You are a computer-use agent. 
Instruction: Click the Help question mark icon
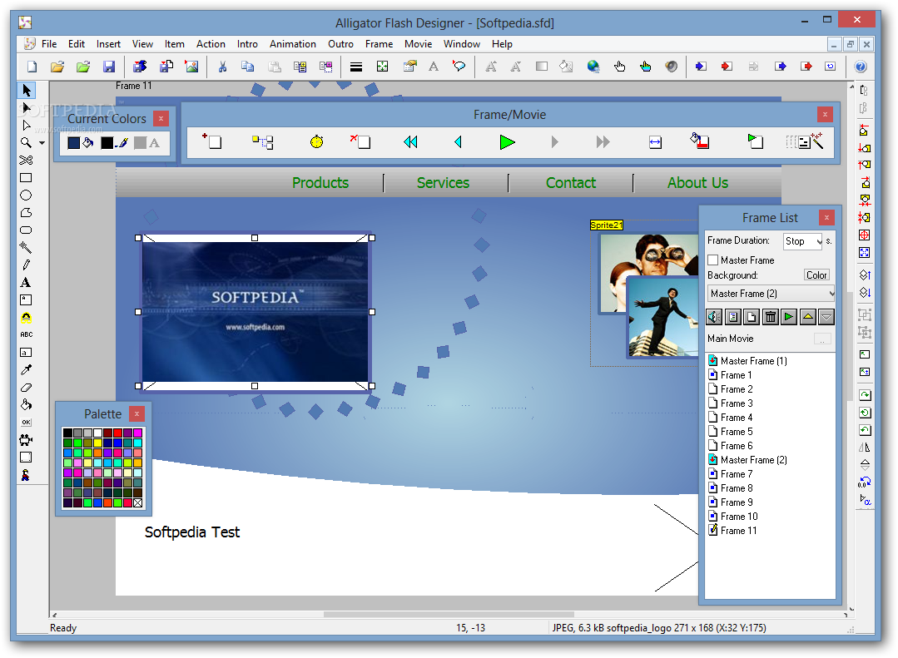click(861, 67)
